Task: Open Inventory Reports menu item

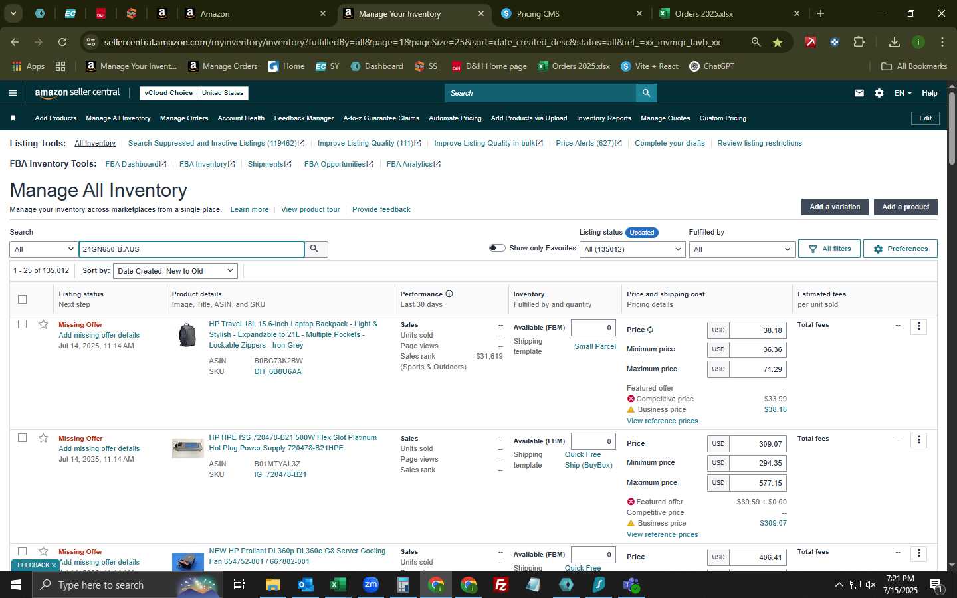Action: 603,118
